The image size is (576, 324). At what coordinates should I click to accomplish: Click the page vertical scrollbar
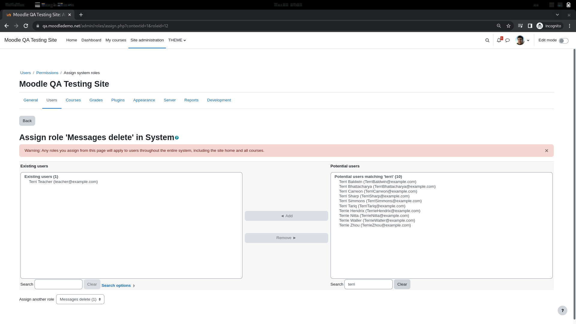click(574, 184)
